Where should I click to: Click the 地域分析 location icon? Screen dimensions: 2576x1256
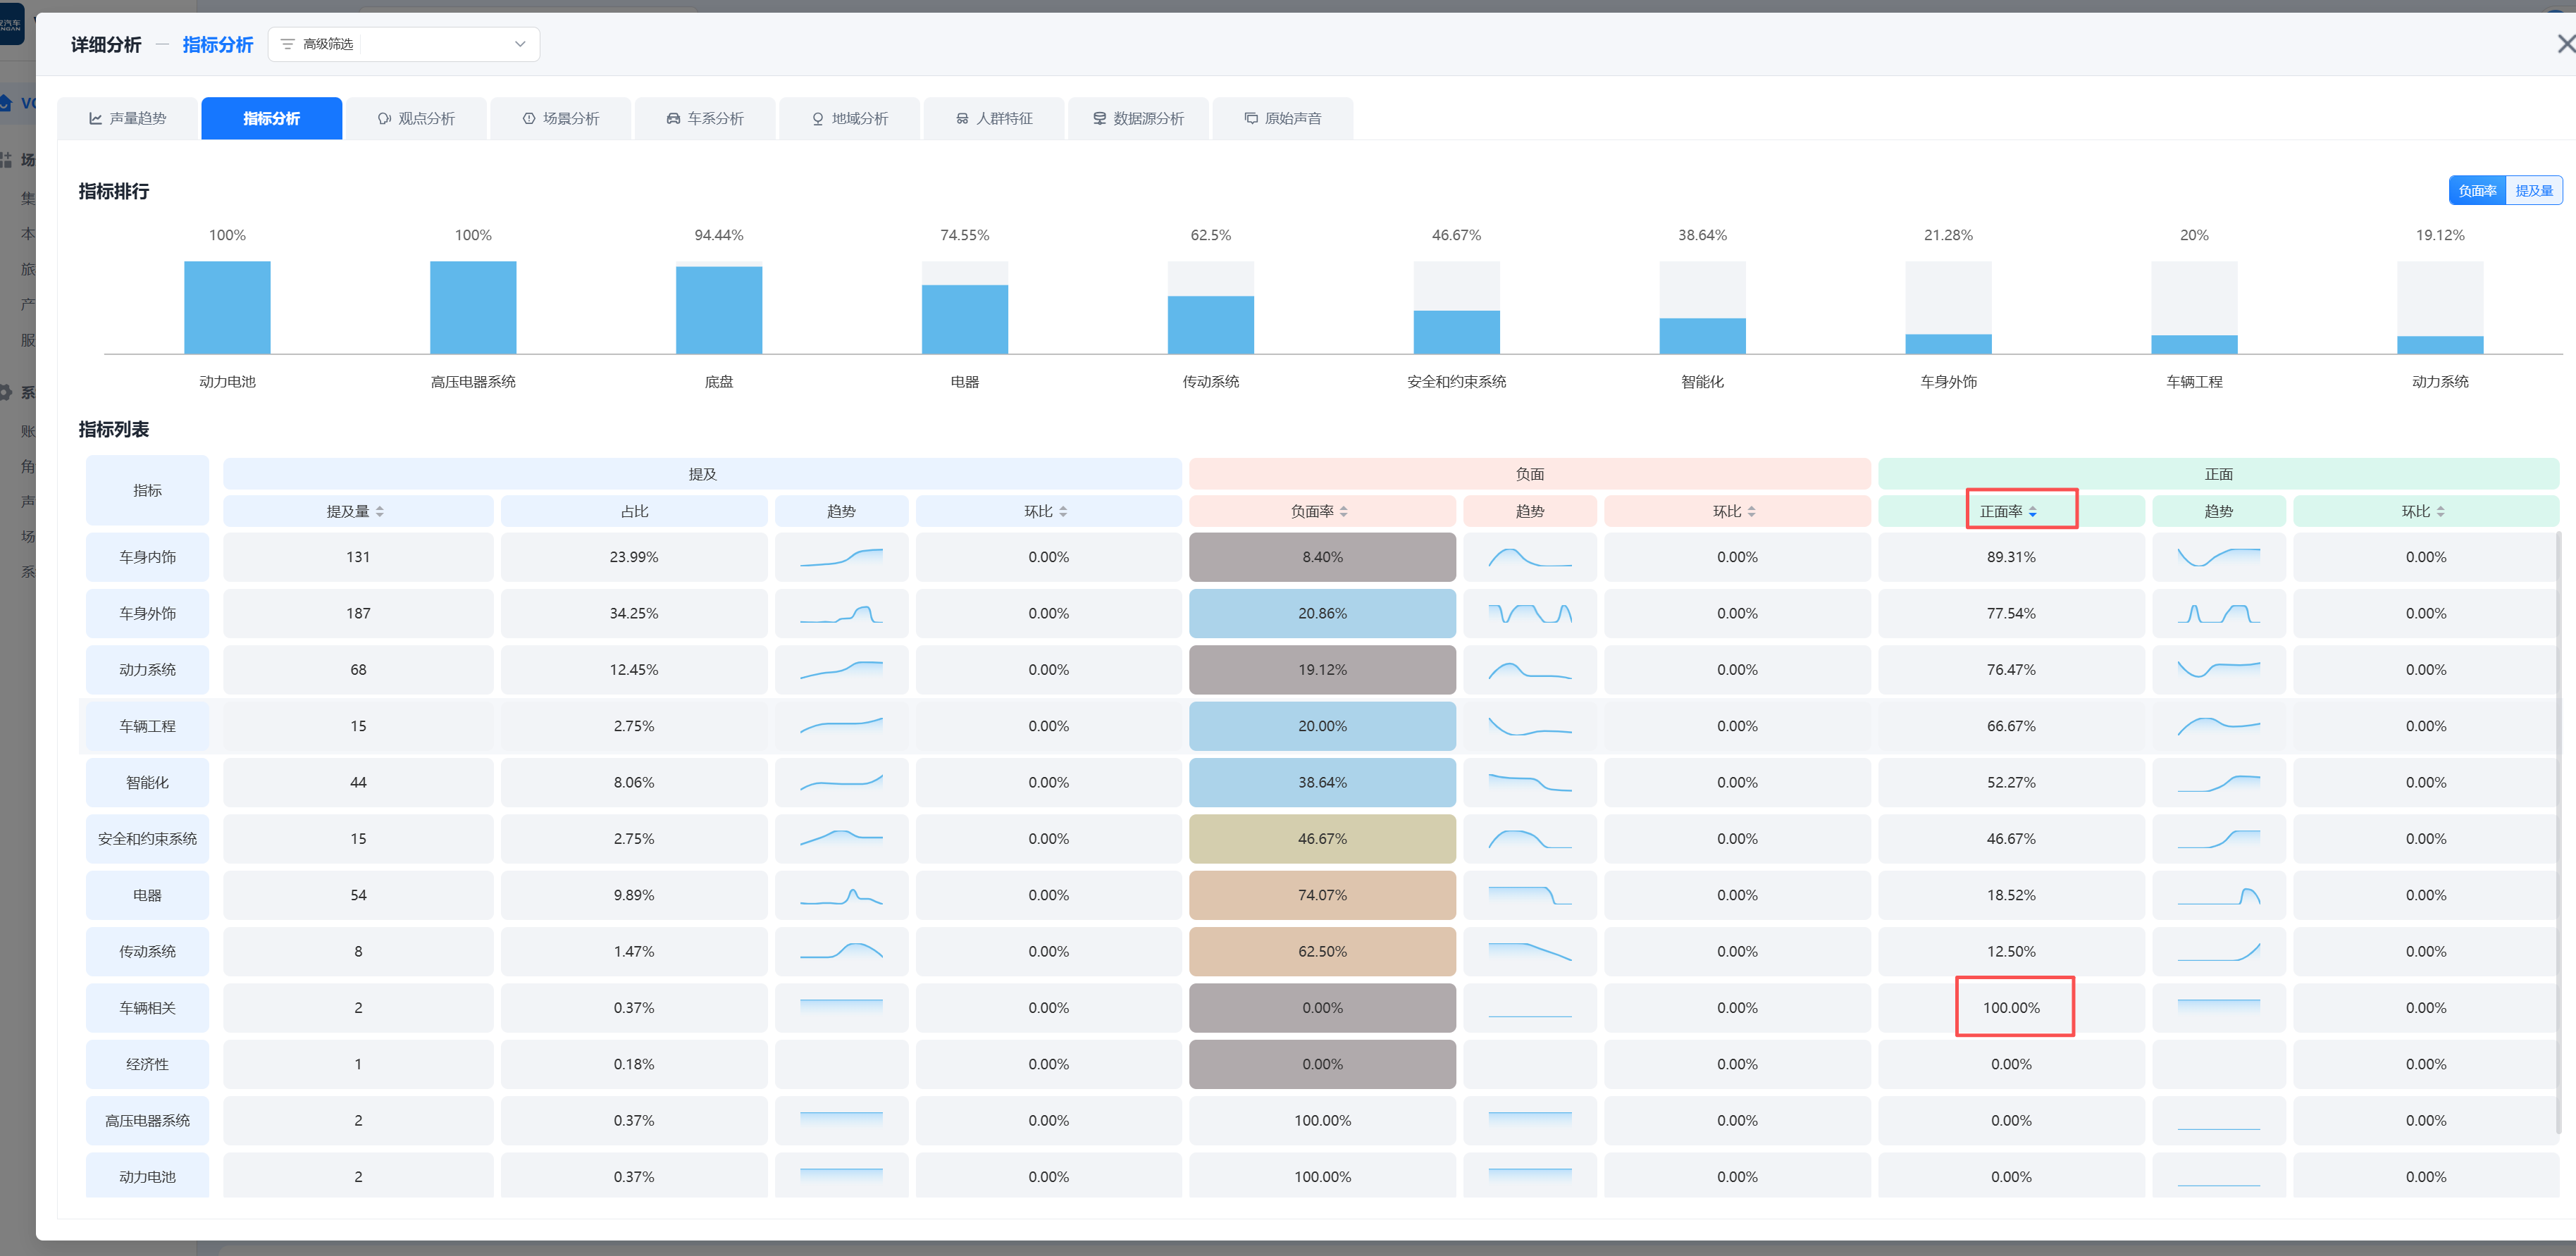818,119
